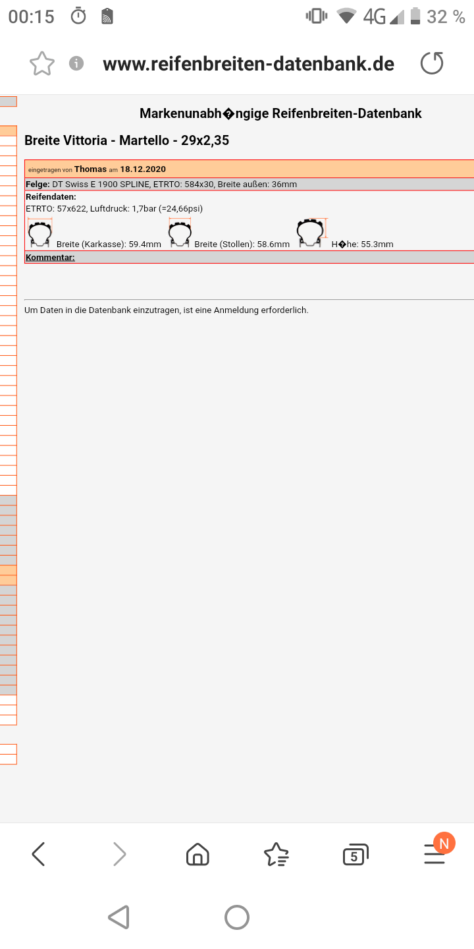
Task: Select the Kommentar label row
Action: tap(50, 257)
